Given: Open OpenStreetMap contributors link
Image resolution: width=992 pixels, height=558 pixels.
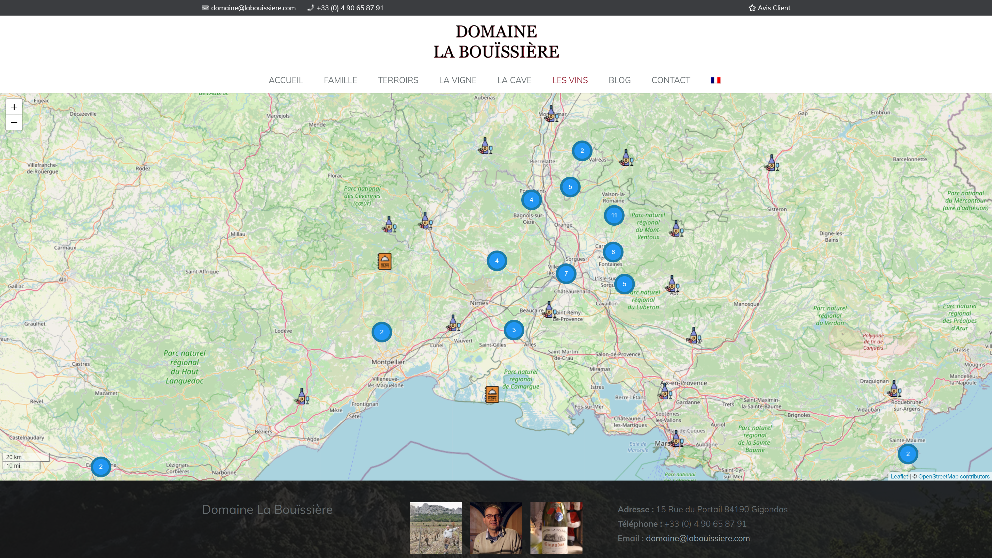Looking at the screenshot, I should pos(954,476).
